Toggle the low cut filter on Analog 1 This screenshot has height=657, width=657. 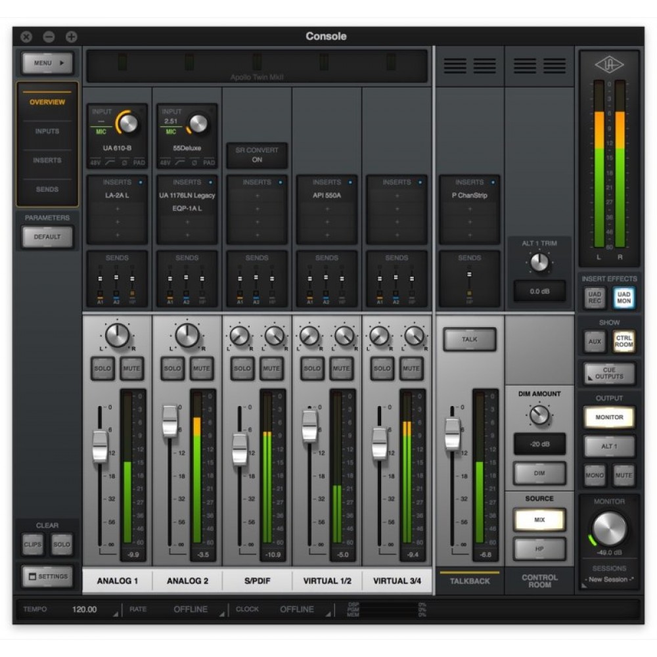[x=110, y=162]
